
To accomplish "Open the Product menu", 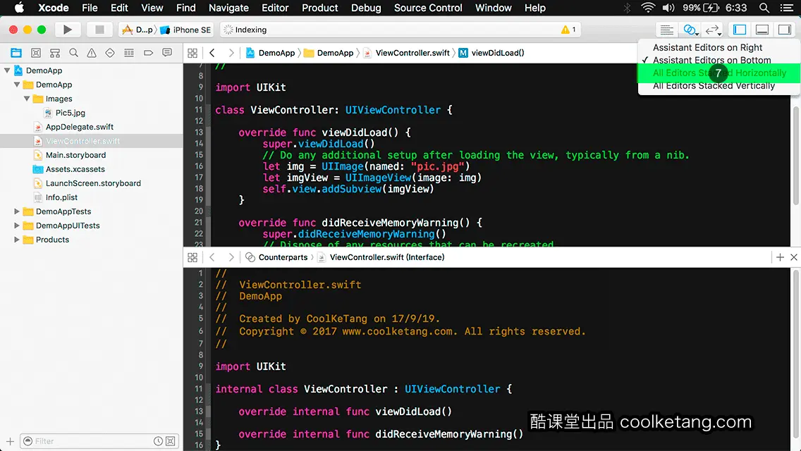I will click(x=320, y=8).
